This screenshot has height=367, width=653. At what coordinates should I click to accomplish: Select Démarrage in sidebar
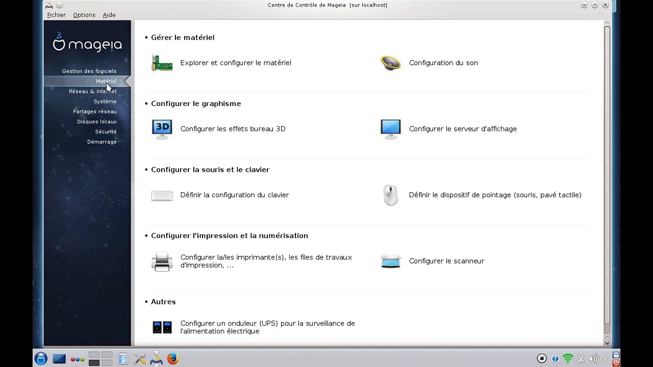[x=102, y=142]
